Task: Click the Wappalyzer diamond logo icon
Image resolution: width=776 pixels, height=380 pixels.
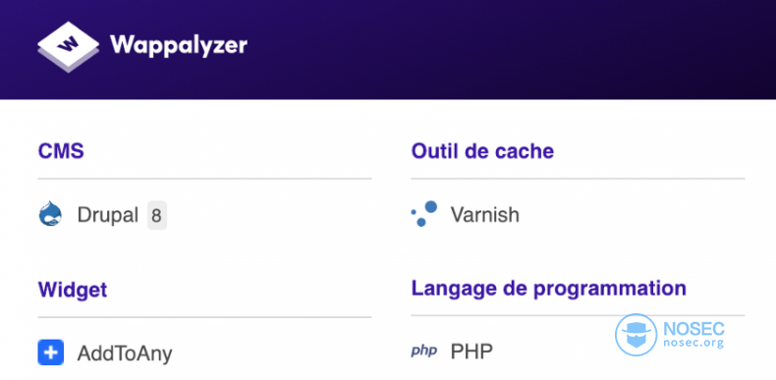Action: tap(69, 47)
